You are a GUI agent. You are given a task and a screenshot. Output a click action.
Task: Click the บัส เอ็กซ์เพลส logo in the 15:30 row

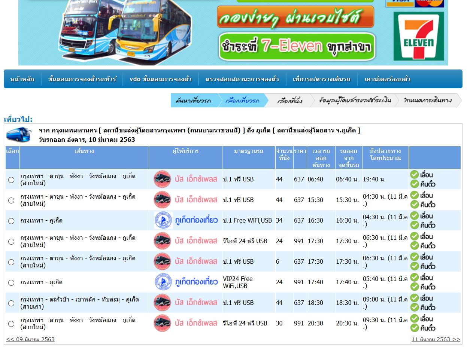(x=185, y=200)
